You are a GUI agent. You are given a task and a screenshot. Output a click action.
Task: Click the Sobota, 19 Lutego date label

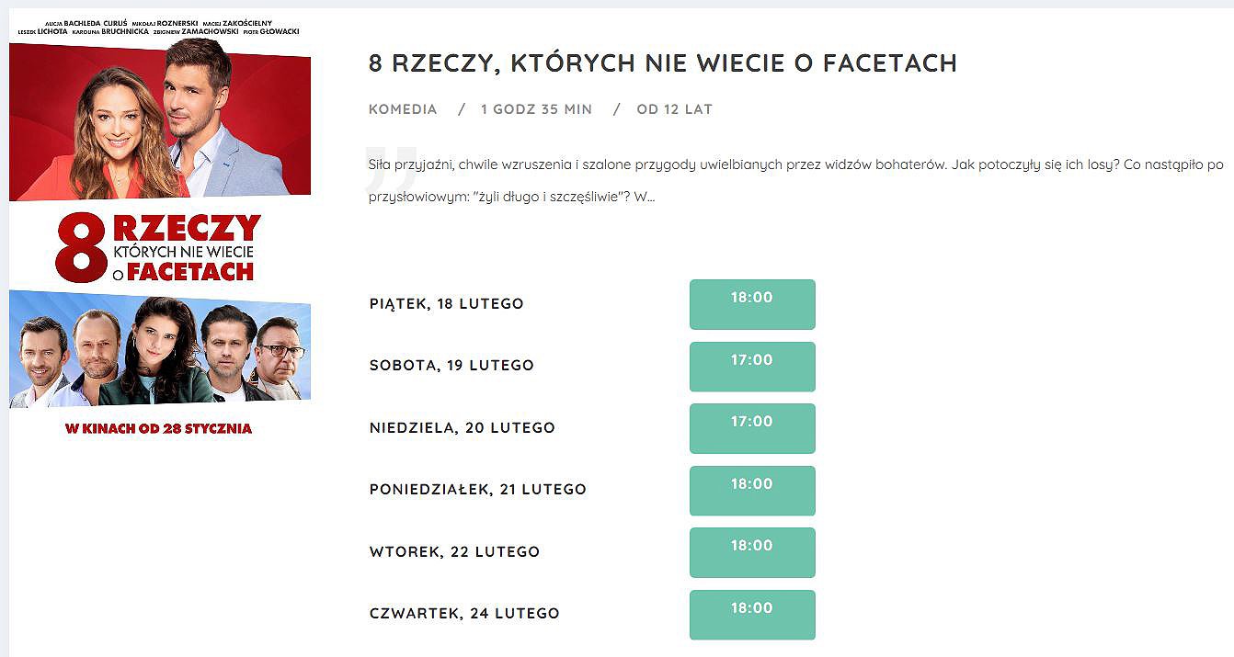tap(451, 366)
